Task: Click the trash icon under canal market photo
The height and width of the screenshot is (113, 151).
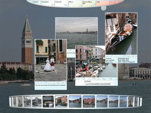Action: click(x=110, y=79)
